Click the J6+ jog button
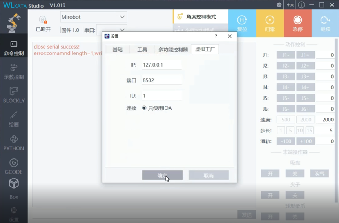This screenshot has height=223, width=339. point(305,109)
